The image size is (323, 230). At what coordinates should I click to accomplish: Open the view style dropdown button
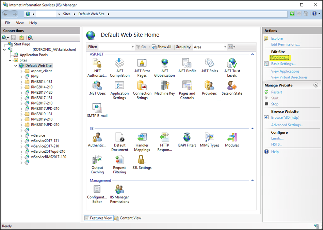[x=231, y=47]
